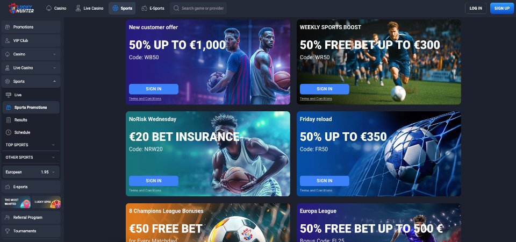Click the SIGN UP button
Screen dimensions: 516x242
502,8
